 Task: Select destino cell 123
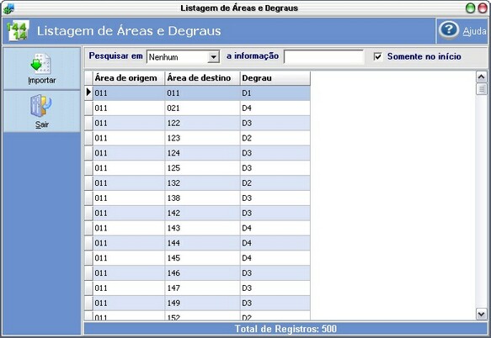click(x=202, y=138)
